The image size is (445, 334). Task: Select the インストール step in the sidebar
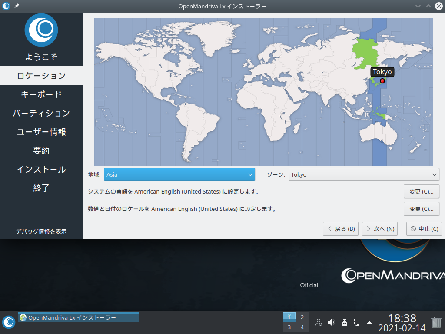(x=41, y=169)
